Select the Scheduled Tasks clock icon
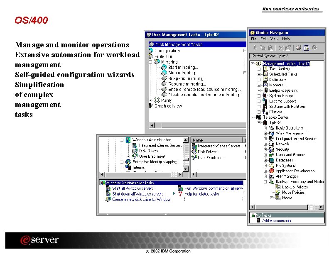 (x=265, y=74)
